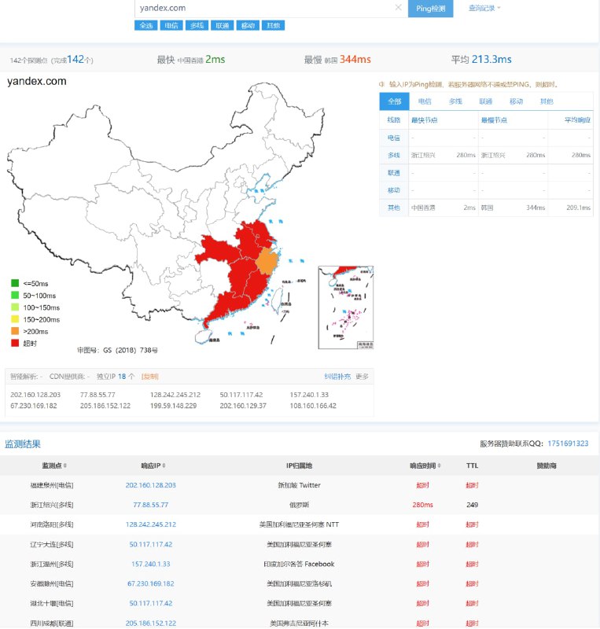600x629 pixels.
Task: Toggle the 联通 filter below the search box
Action: pos(223,26)
